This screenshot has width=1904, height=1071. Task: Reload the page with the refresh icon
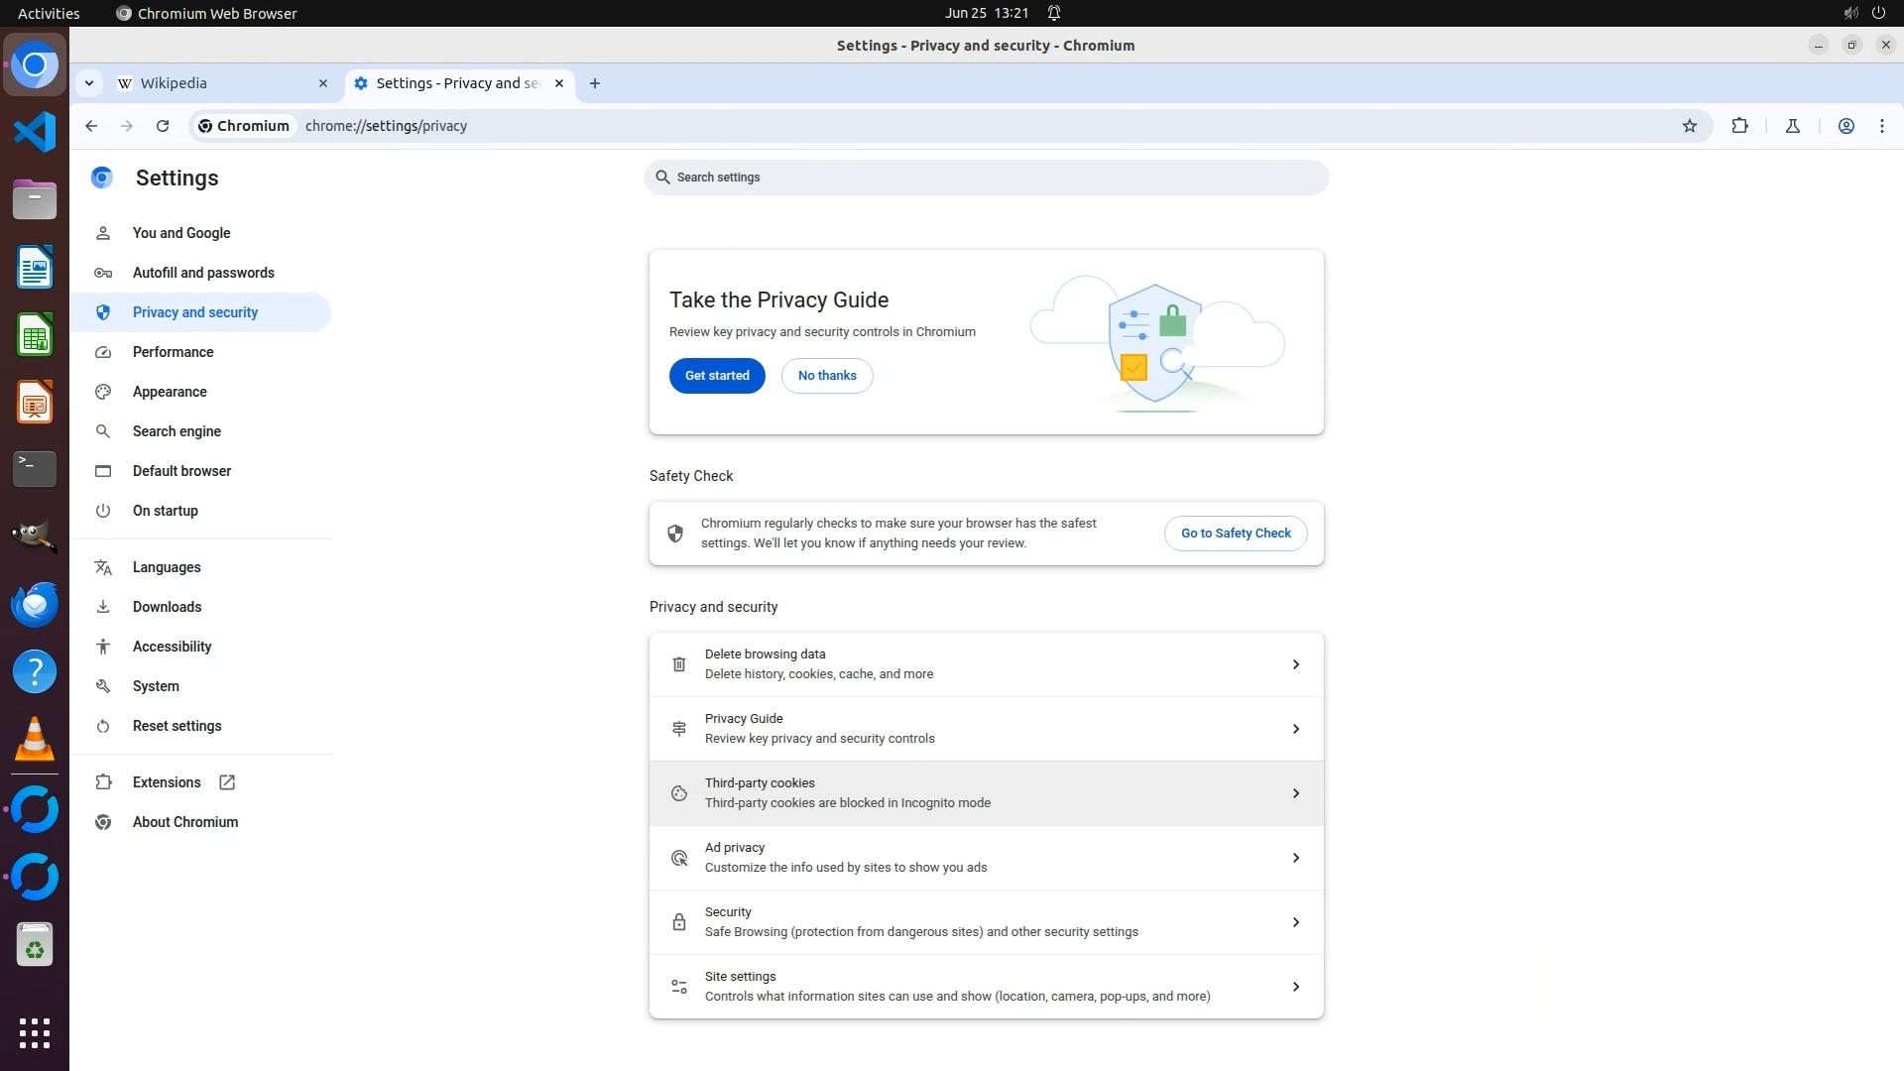[163, 126]
